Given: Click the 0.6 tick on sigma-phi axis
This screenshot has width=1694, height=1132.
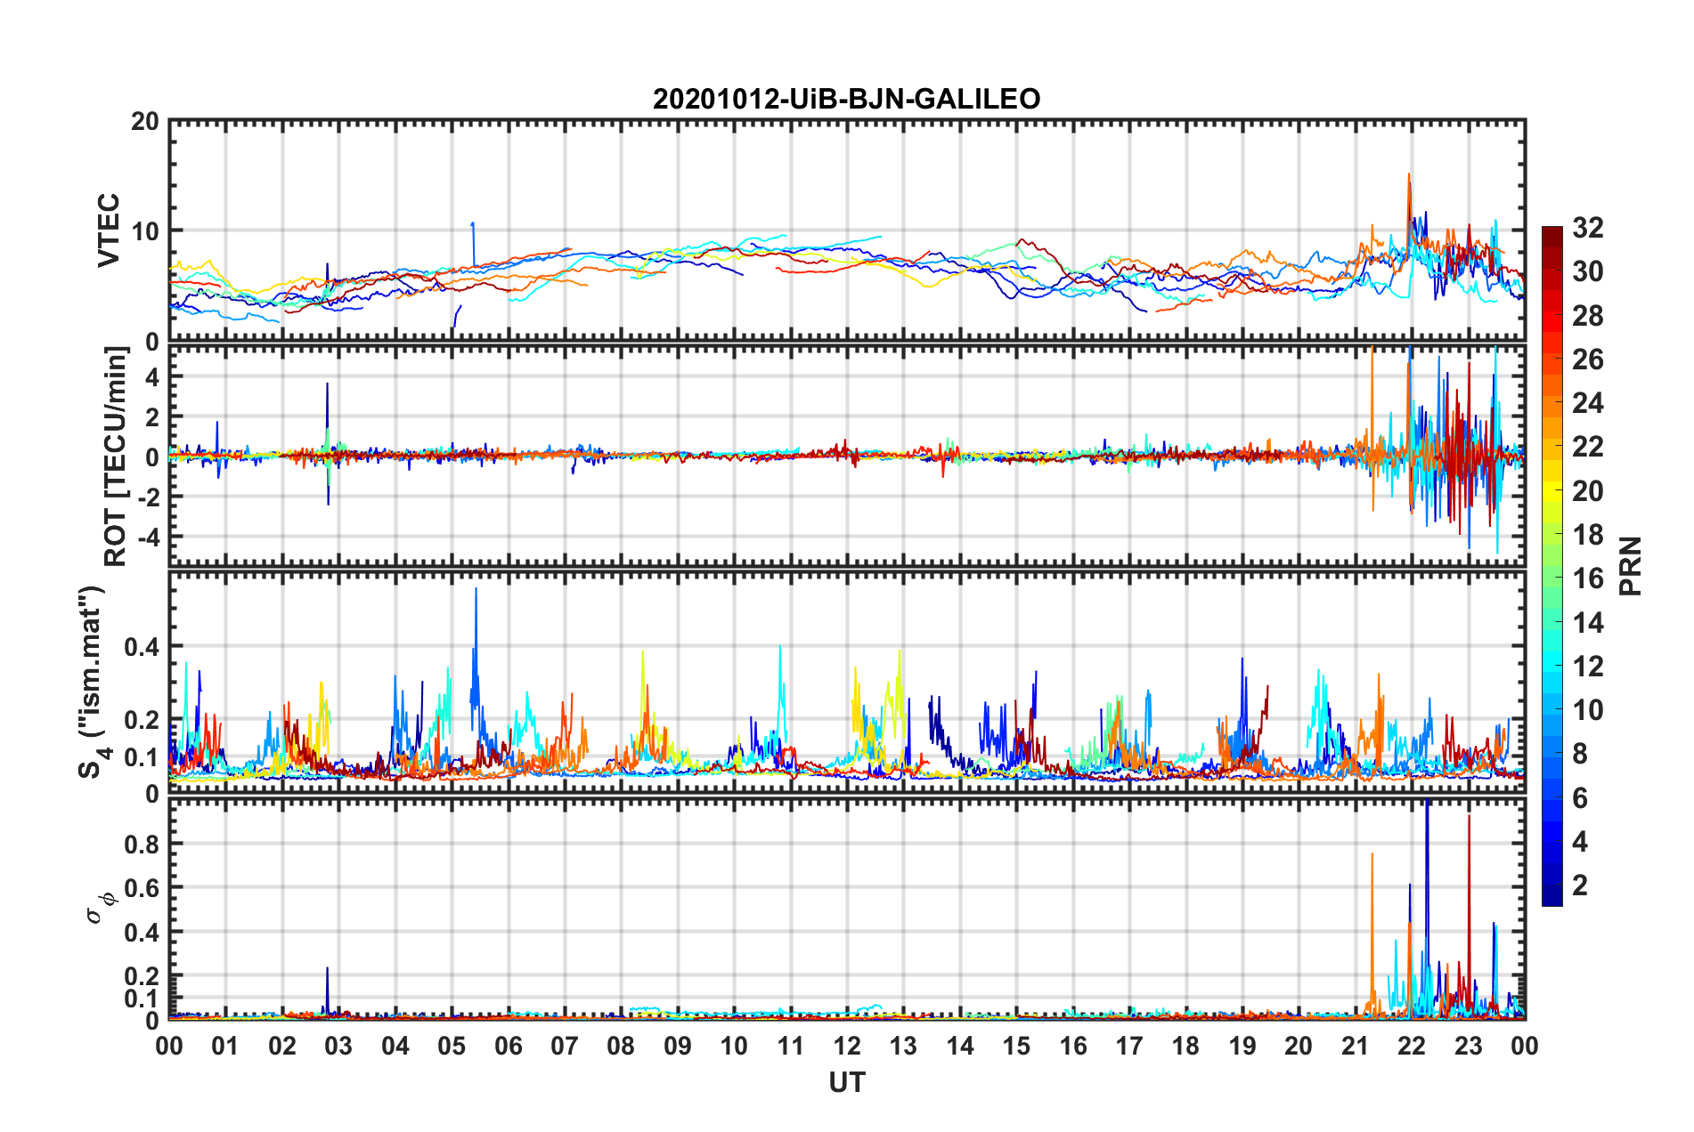Looking at the screenshot, I should (x=142, y=887).
